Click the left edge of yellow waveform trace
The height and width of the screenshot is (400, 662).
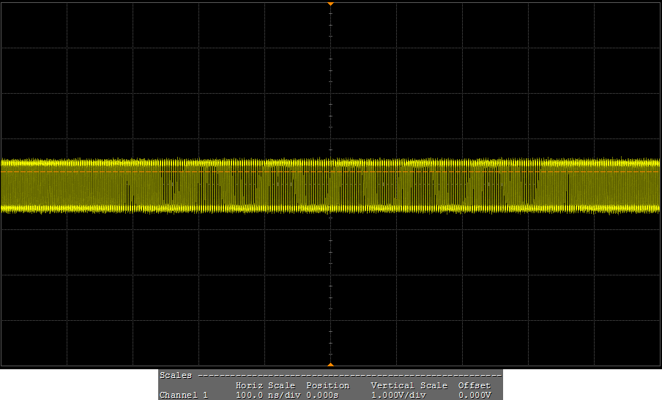(x=3, y=185)
